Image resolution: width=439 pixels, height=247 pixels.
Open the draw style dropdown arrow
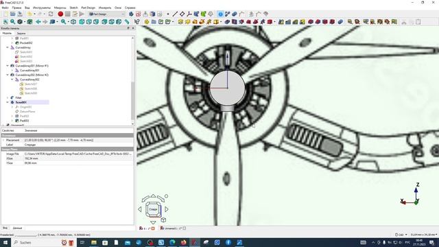pos(25,22)
